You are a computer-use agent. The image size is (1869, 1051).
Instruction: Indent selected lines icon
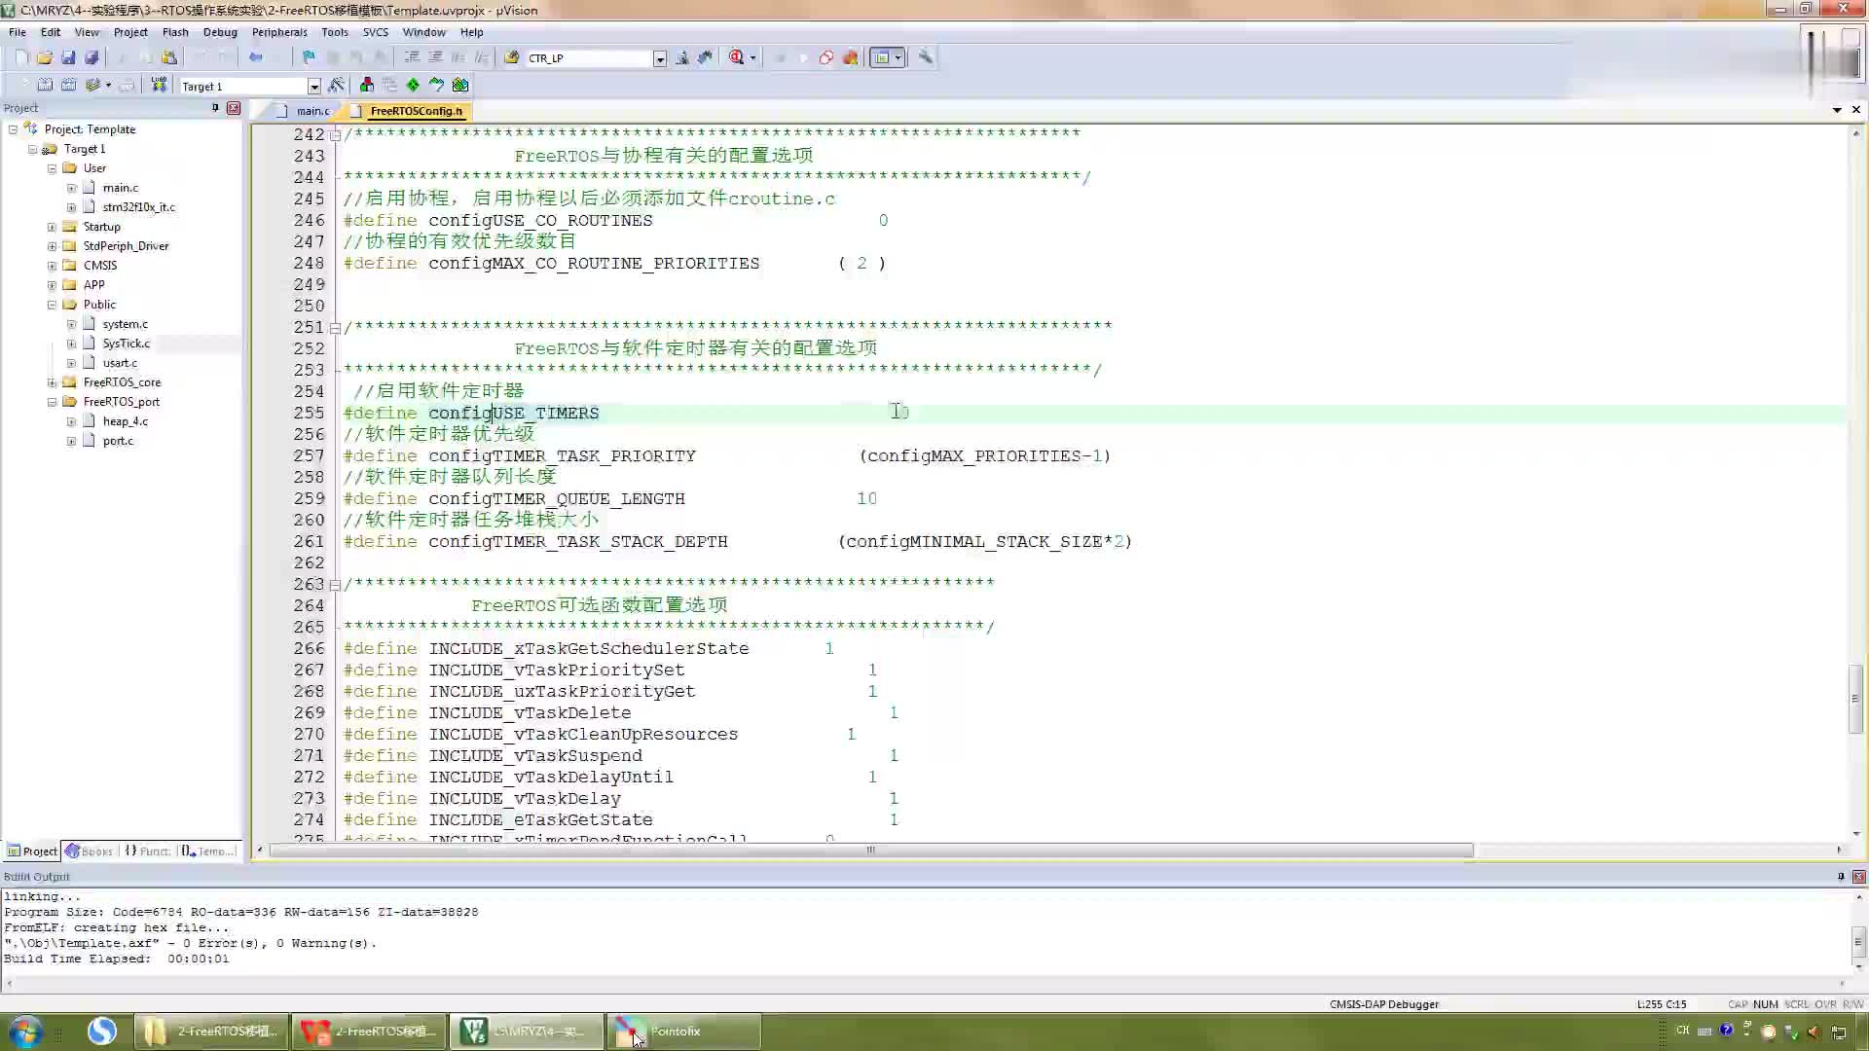pyautogui.click(x=412, y=58)
